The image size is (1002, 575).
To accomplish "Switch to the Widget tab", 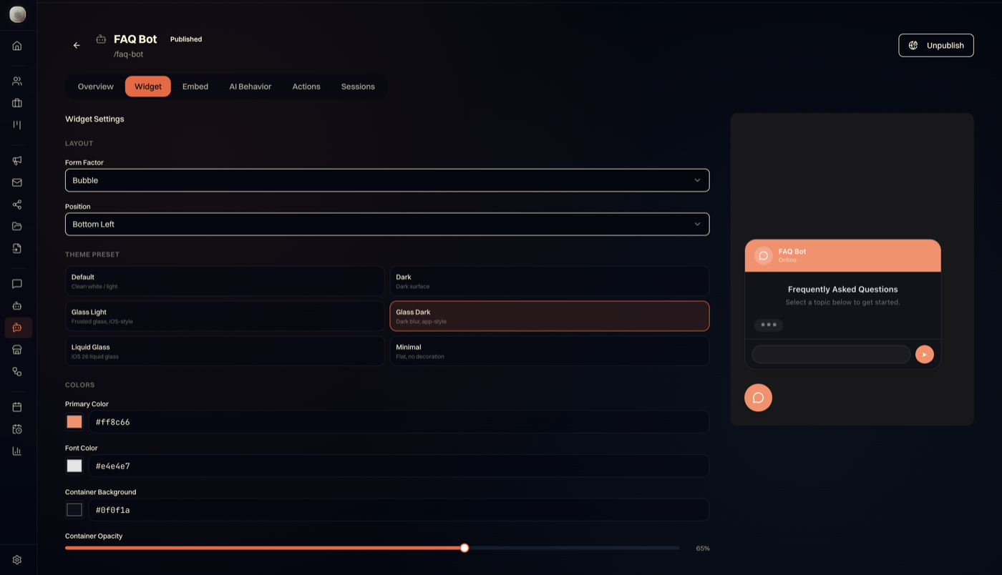I will (x=148, y=87).
